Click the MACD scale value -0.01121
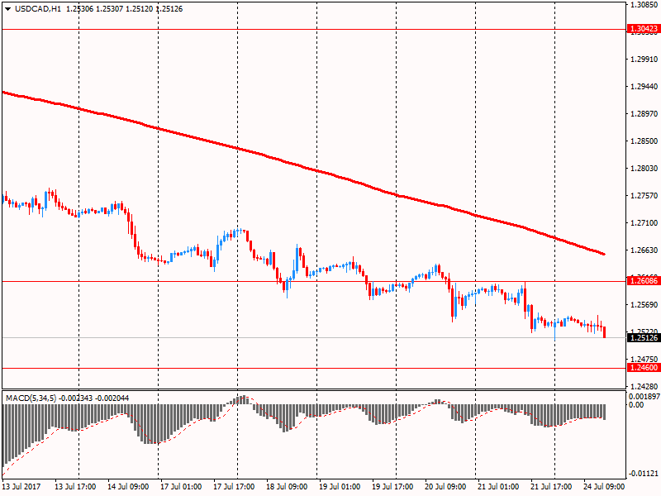The image size is (661, 496). 644,474
